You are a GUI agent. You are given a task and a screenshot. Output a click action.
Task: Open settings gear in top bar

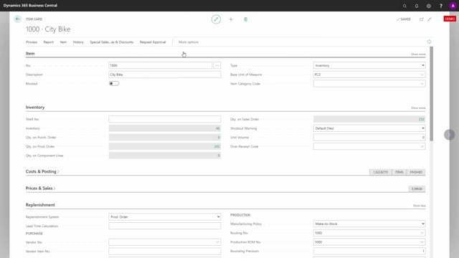429,6
